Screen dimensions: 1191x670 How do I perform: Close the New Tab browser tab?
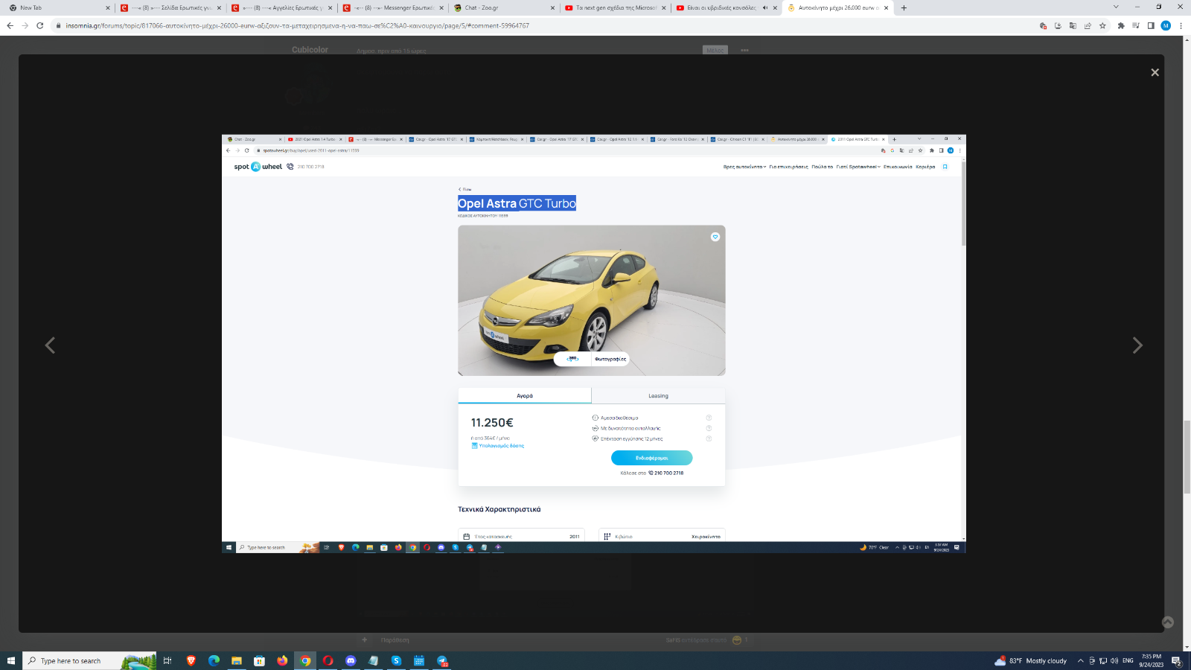click(108, 7)
